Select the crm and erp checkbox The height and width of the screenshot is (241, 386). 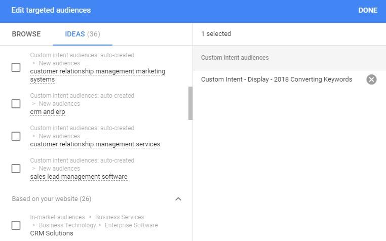[x=16, y=104]
